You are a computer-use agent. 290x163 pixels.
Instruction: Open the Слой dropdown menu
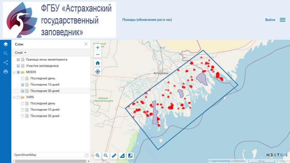tap(20, 53)
